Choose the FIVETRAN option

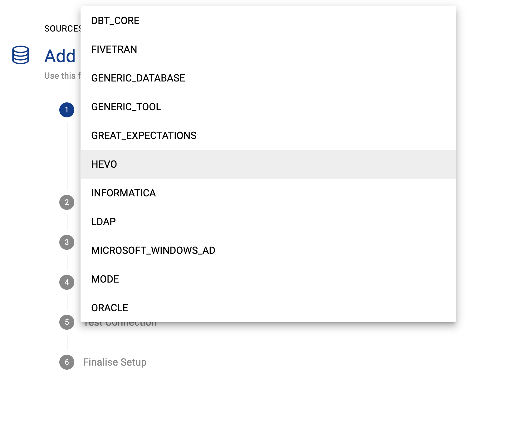[114, 49]
